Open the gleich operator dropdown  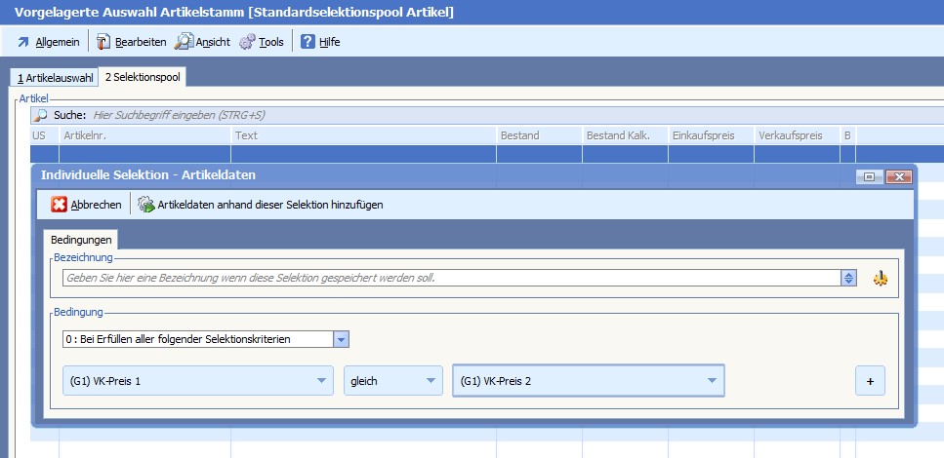431,381
